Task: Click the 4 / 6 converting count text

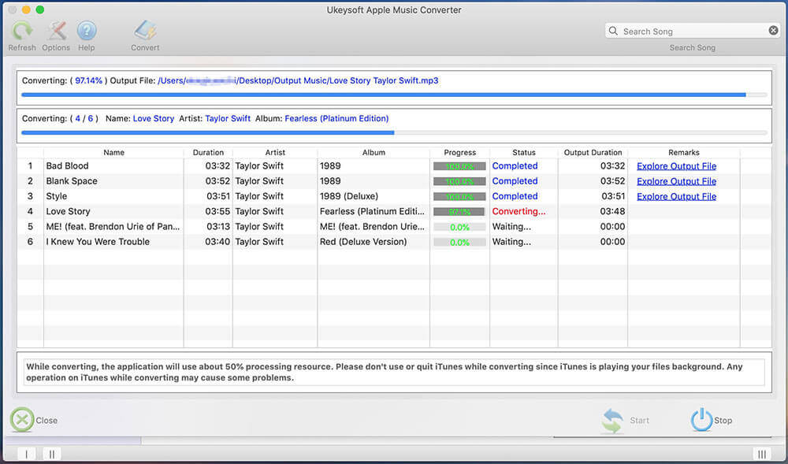Action: coord(84,118)
